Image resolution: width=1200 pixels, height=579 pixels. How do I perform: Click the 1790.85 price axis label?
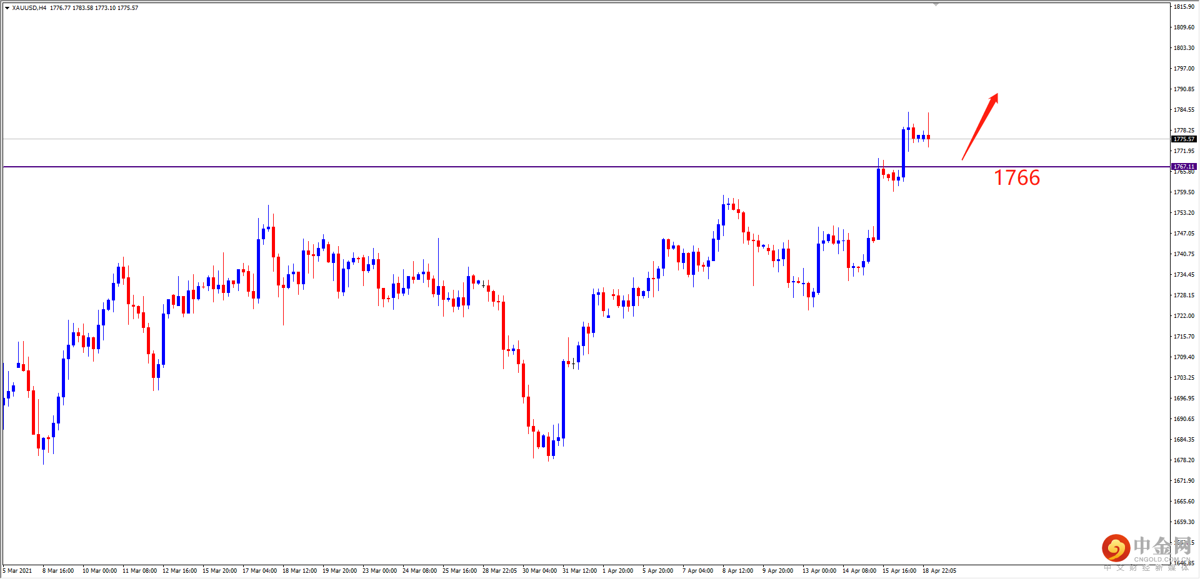(1184, 89)
